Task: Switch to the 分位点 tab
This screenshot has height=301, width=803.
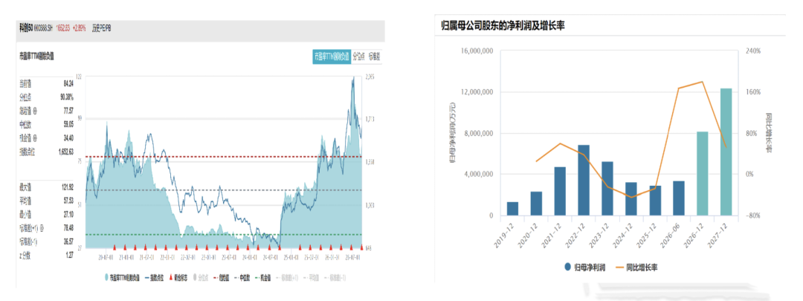Action: coord(358,56)
